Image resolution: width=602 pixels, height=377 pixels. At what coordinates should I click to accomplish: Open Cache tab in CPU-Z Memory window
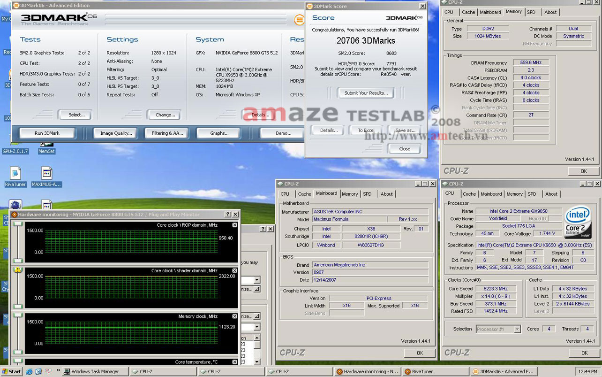[468, 12]
